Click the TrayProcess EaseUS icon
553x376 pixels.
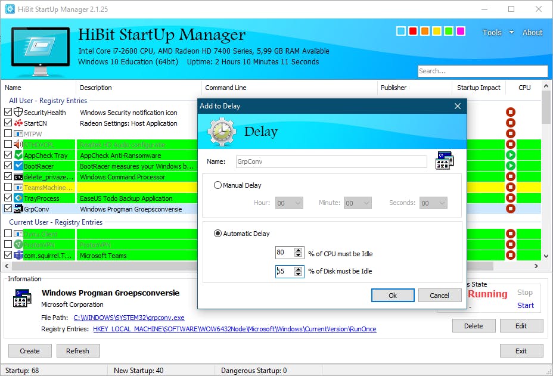pos(18,198)
